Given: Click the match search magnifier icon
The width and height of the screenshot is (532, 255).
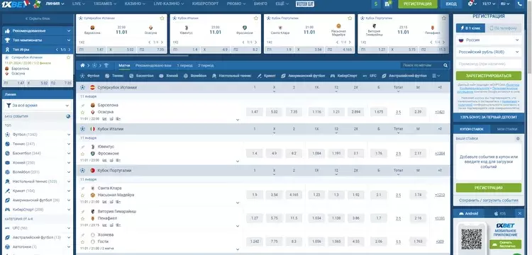Looking at the screenshot, I should [x=445, y=65].
